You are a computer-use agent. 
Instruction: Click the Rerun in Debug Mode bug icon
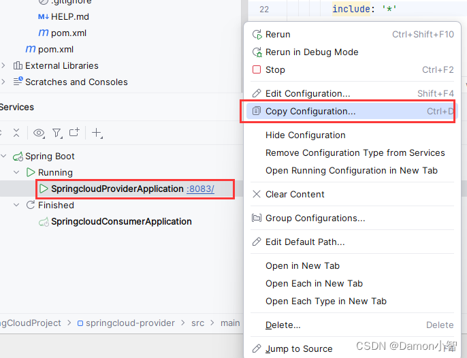point(257,52)
